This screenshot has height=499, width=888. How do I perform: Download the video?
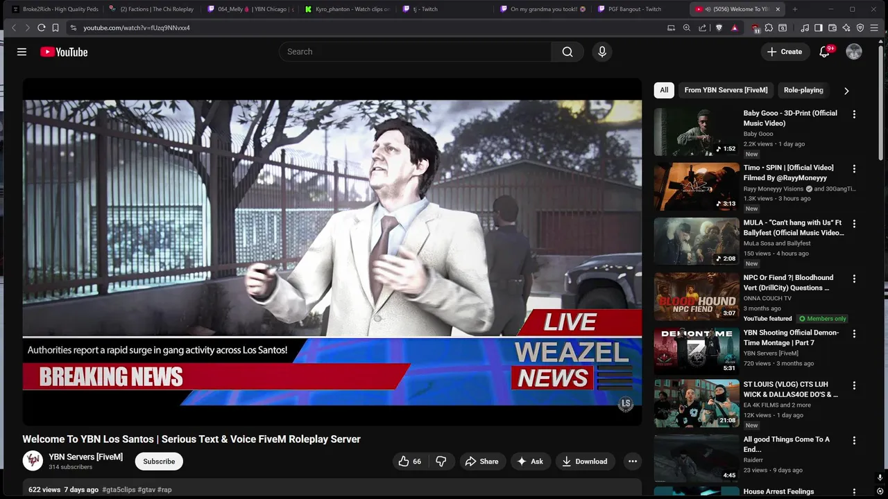(585, 462)
